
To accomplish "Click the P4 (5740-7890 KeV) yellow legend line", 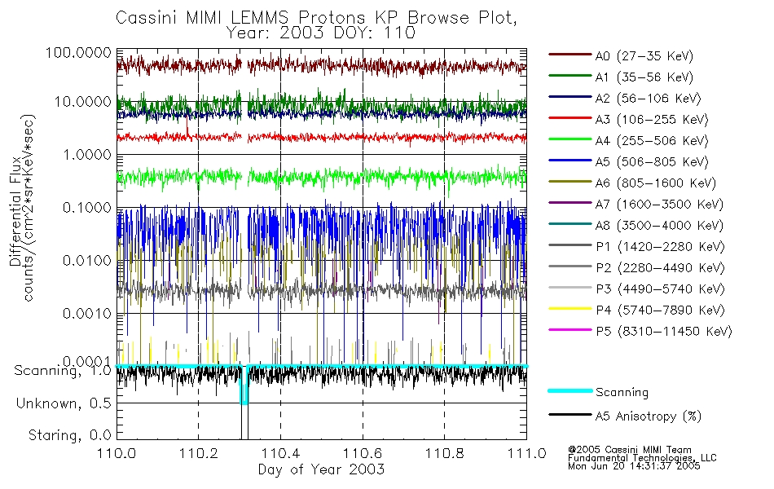I will click(570, 308).
